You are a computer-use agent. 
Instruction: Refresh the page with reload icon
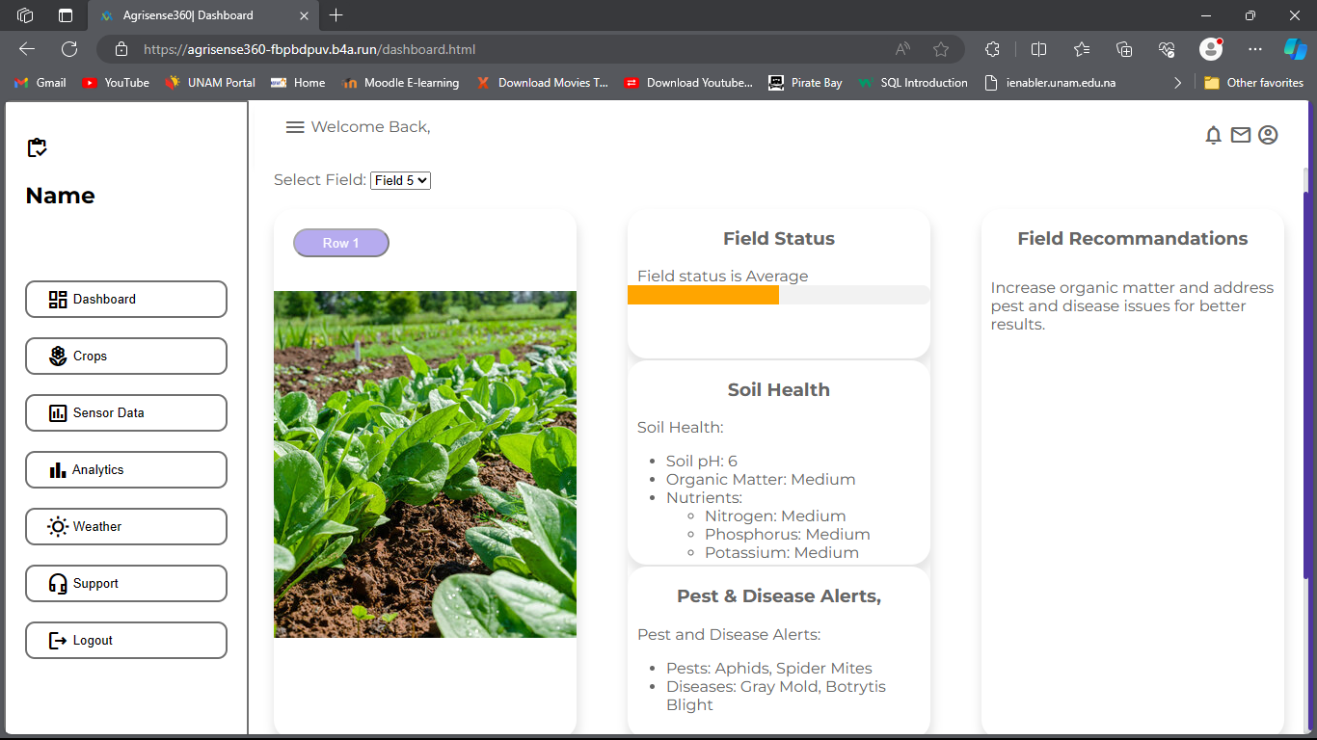[x=69, y=49]
